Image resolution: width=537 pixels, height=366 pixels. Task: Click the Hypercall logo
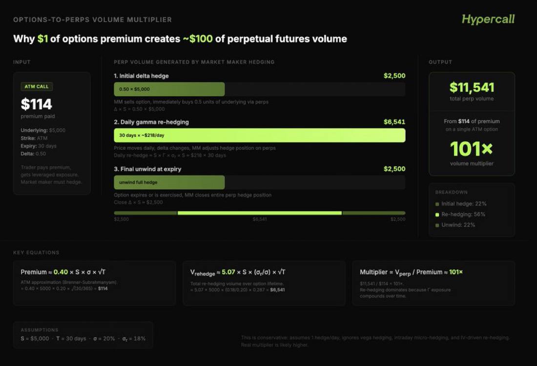488,20
